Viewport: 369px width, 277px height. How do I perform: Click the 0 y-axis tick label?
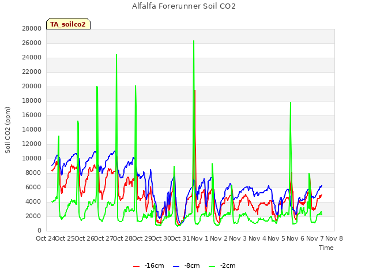pos(39,231)
